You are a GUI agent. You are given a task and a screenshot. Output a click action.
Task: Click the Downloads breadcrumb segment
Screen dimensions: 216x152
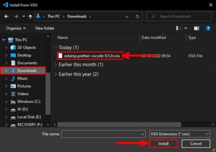click(77, 16)
